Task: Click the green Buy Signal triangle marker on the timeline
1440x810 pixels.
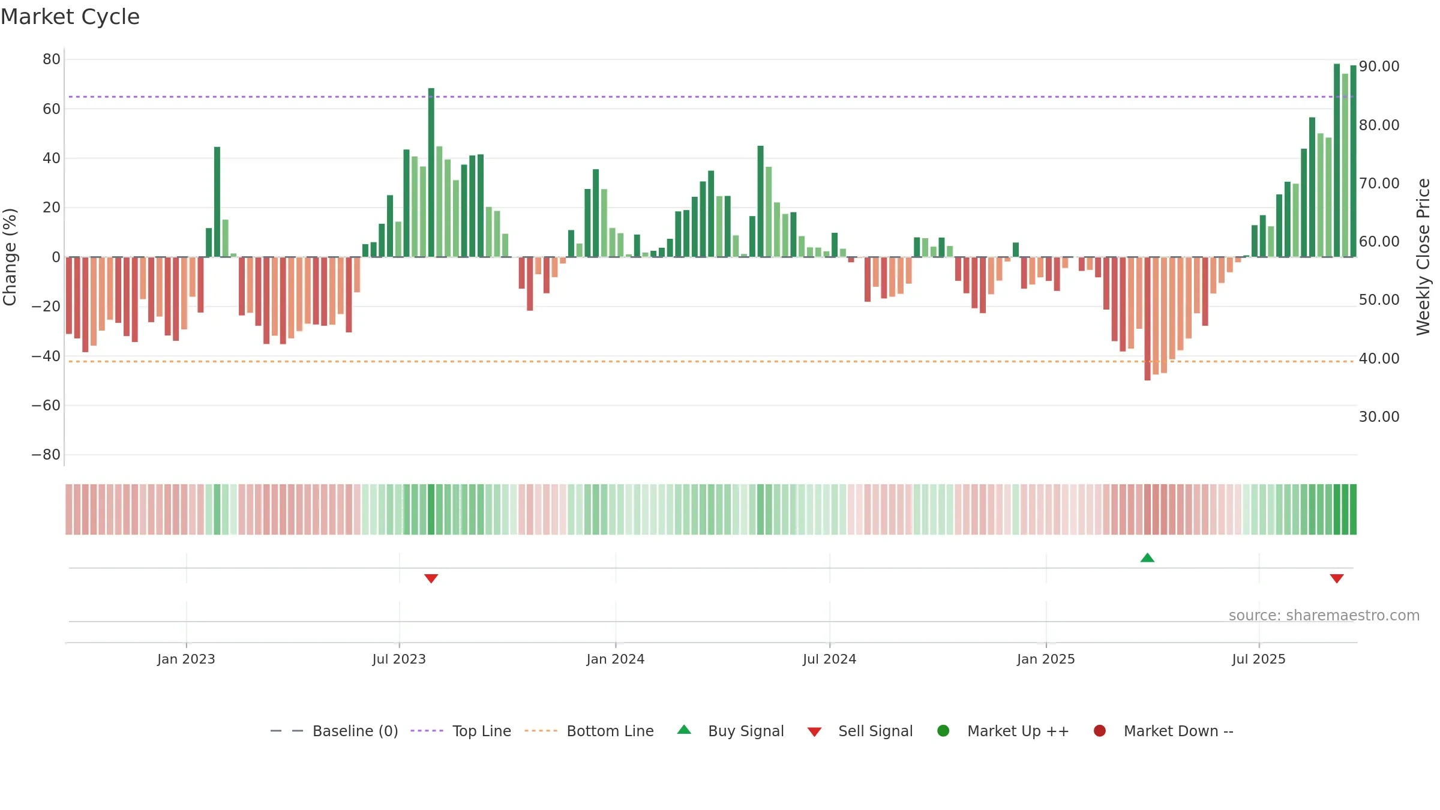Action: [1147, 557]
